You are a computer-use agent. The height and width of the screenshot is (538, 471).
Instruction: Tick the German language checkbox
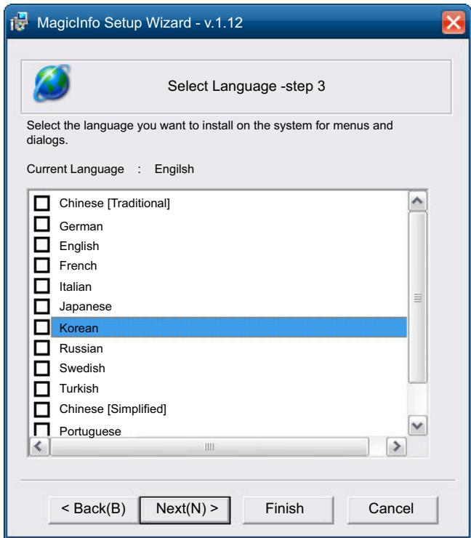42,225
